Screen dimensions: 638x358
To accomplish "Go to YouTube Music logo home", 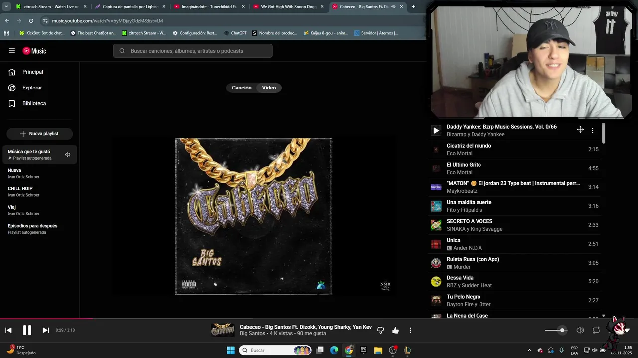I will tap(34, 51).
